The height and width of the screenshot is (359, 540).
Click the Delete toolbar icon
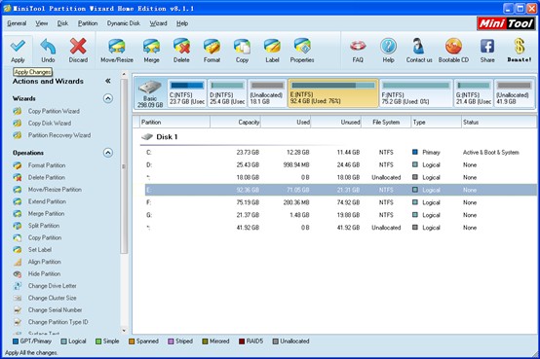point(181,47)
